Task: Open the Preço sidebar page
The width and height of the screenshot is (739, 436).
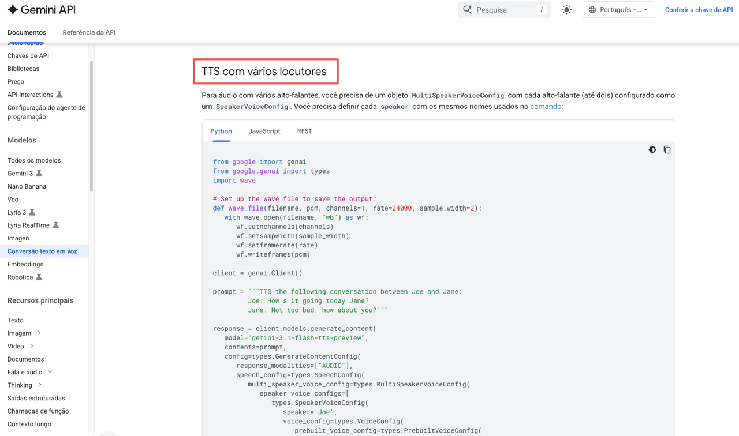Action: (x=16, y=82)
